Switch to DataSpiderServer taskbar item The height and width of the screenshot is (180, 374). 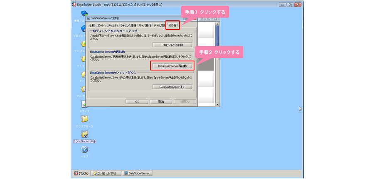click(138, 173)
